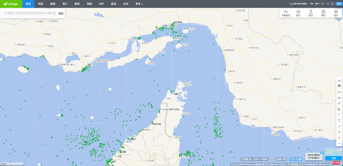Click the APP download link
This screenshot has height=166, width=343.
coord(317,4)
